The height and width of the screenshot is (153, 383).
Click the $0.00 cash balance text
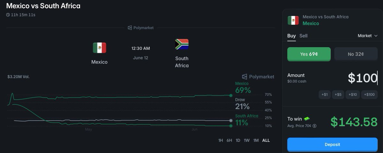coord(297,81)
